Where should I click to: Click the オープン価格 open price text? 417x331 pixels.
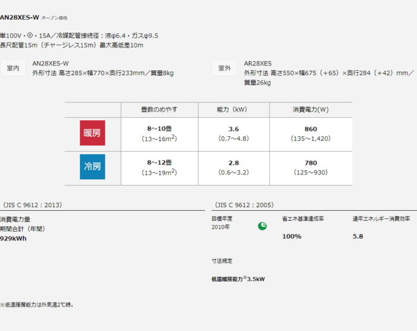pyautogui.click(x=54, y=18)
